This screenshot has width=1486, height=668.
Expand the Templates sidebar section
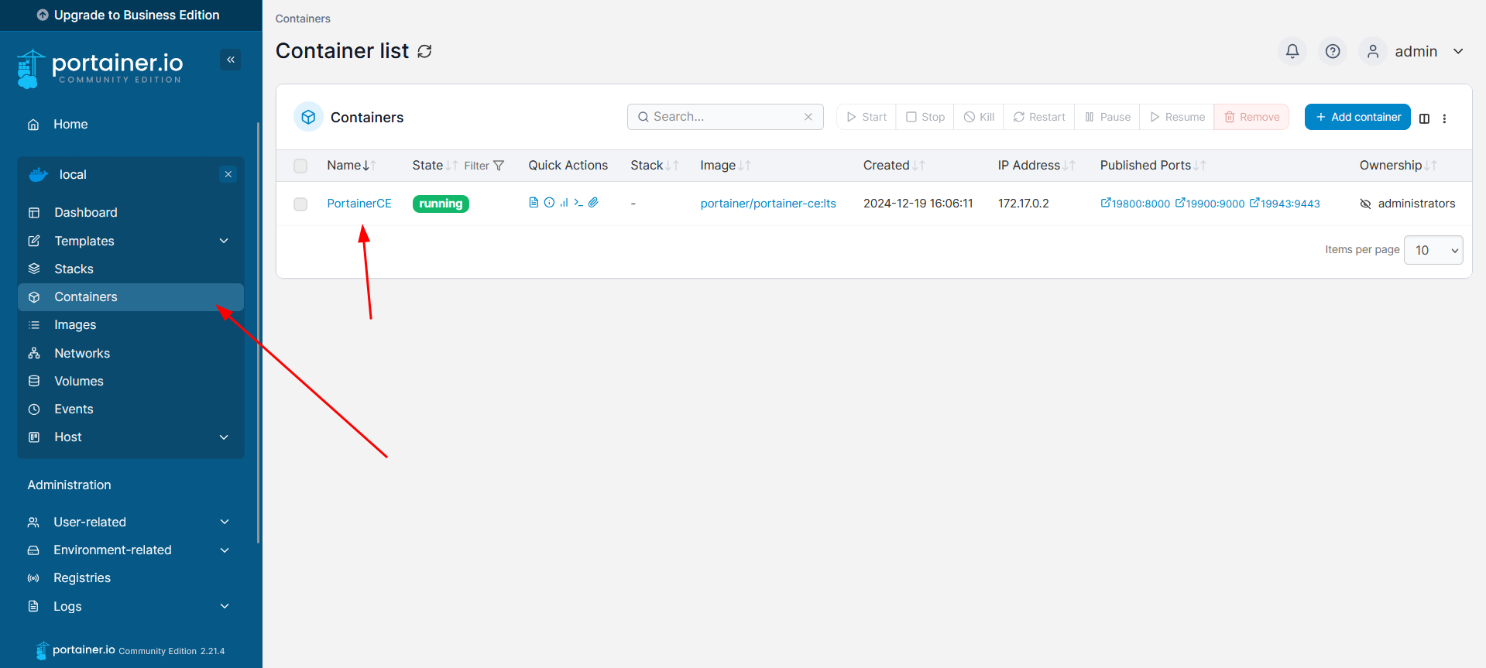tap(224, 241)
